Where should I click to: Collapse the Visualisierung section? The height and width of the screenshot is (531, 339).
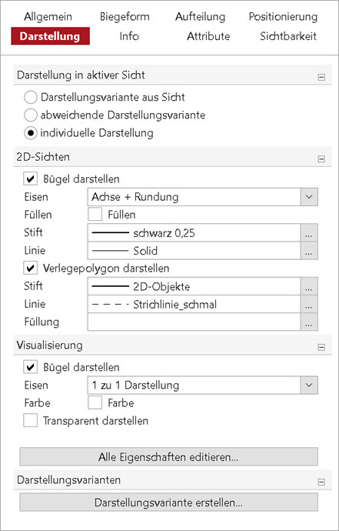point(321,347)
